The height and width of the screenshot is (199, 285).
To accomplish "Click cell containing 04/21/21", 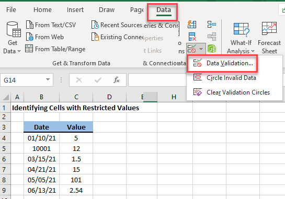I will coord(41,169).
